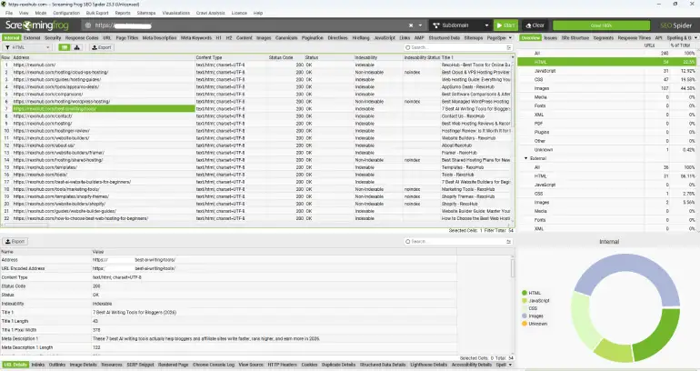Open the Site Structure tab

575,38
